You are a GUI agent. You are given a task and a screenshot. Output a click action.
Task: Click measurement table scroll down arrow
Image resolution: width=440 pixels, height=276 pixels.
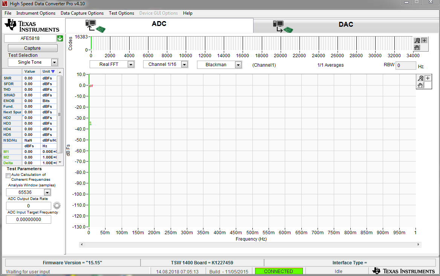(60, 162)
